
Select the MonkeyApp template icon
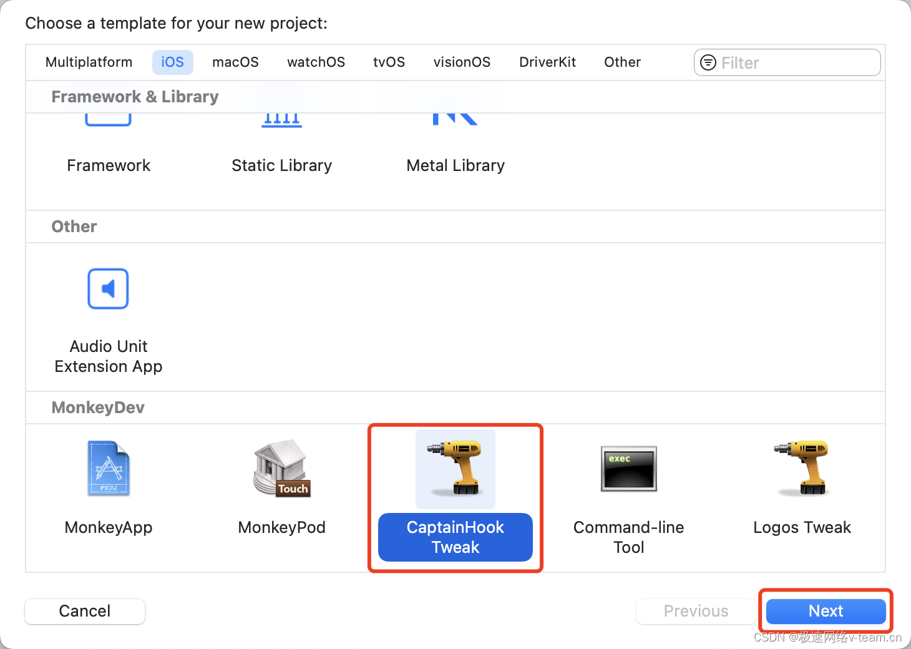point(109,468)
